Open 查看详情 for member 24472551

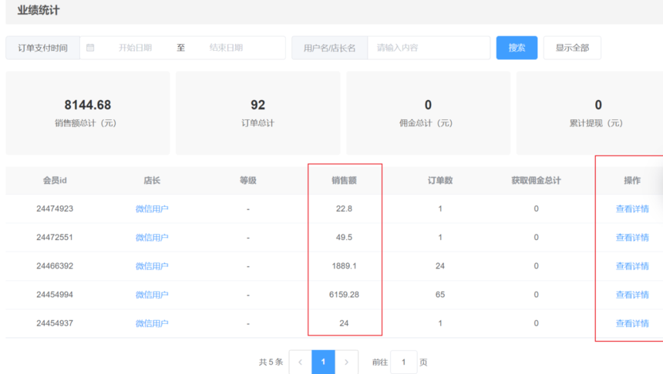631,238
